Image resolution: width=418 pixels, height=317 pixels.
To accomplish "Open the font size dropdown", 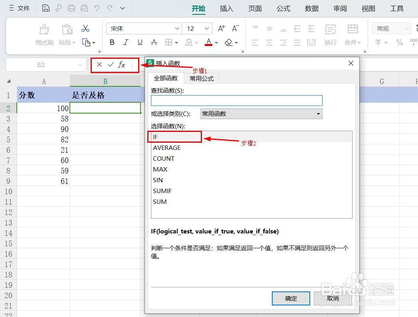I will [206, 28].
